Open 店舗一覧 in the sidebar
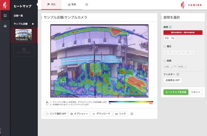Screen dimensions: 207x136 click(x=18, y=16)
